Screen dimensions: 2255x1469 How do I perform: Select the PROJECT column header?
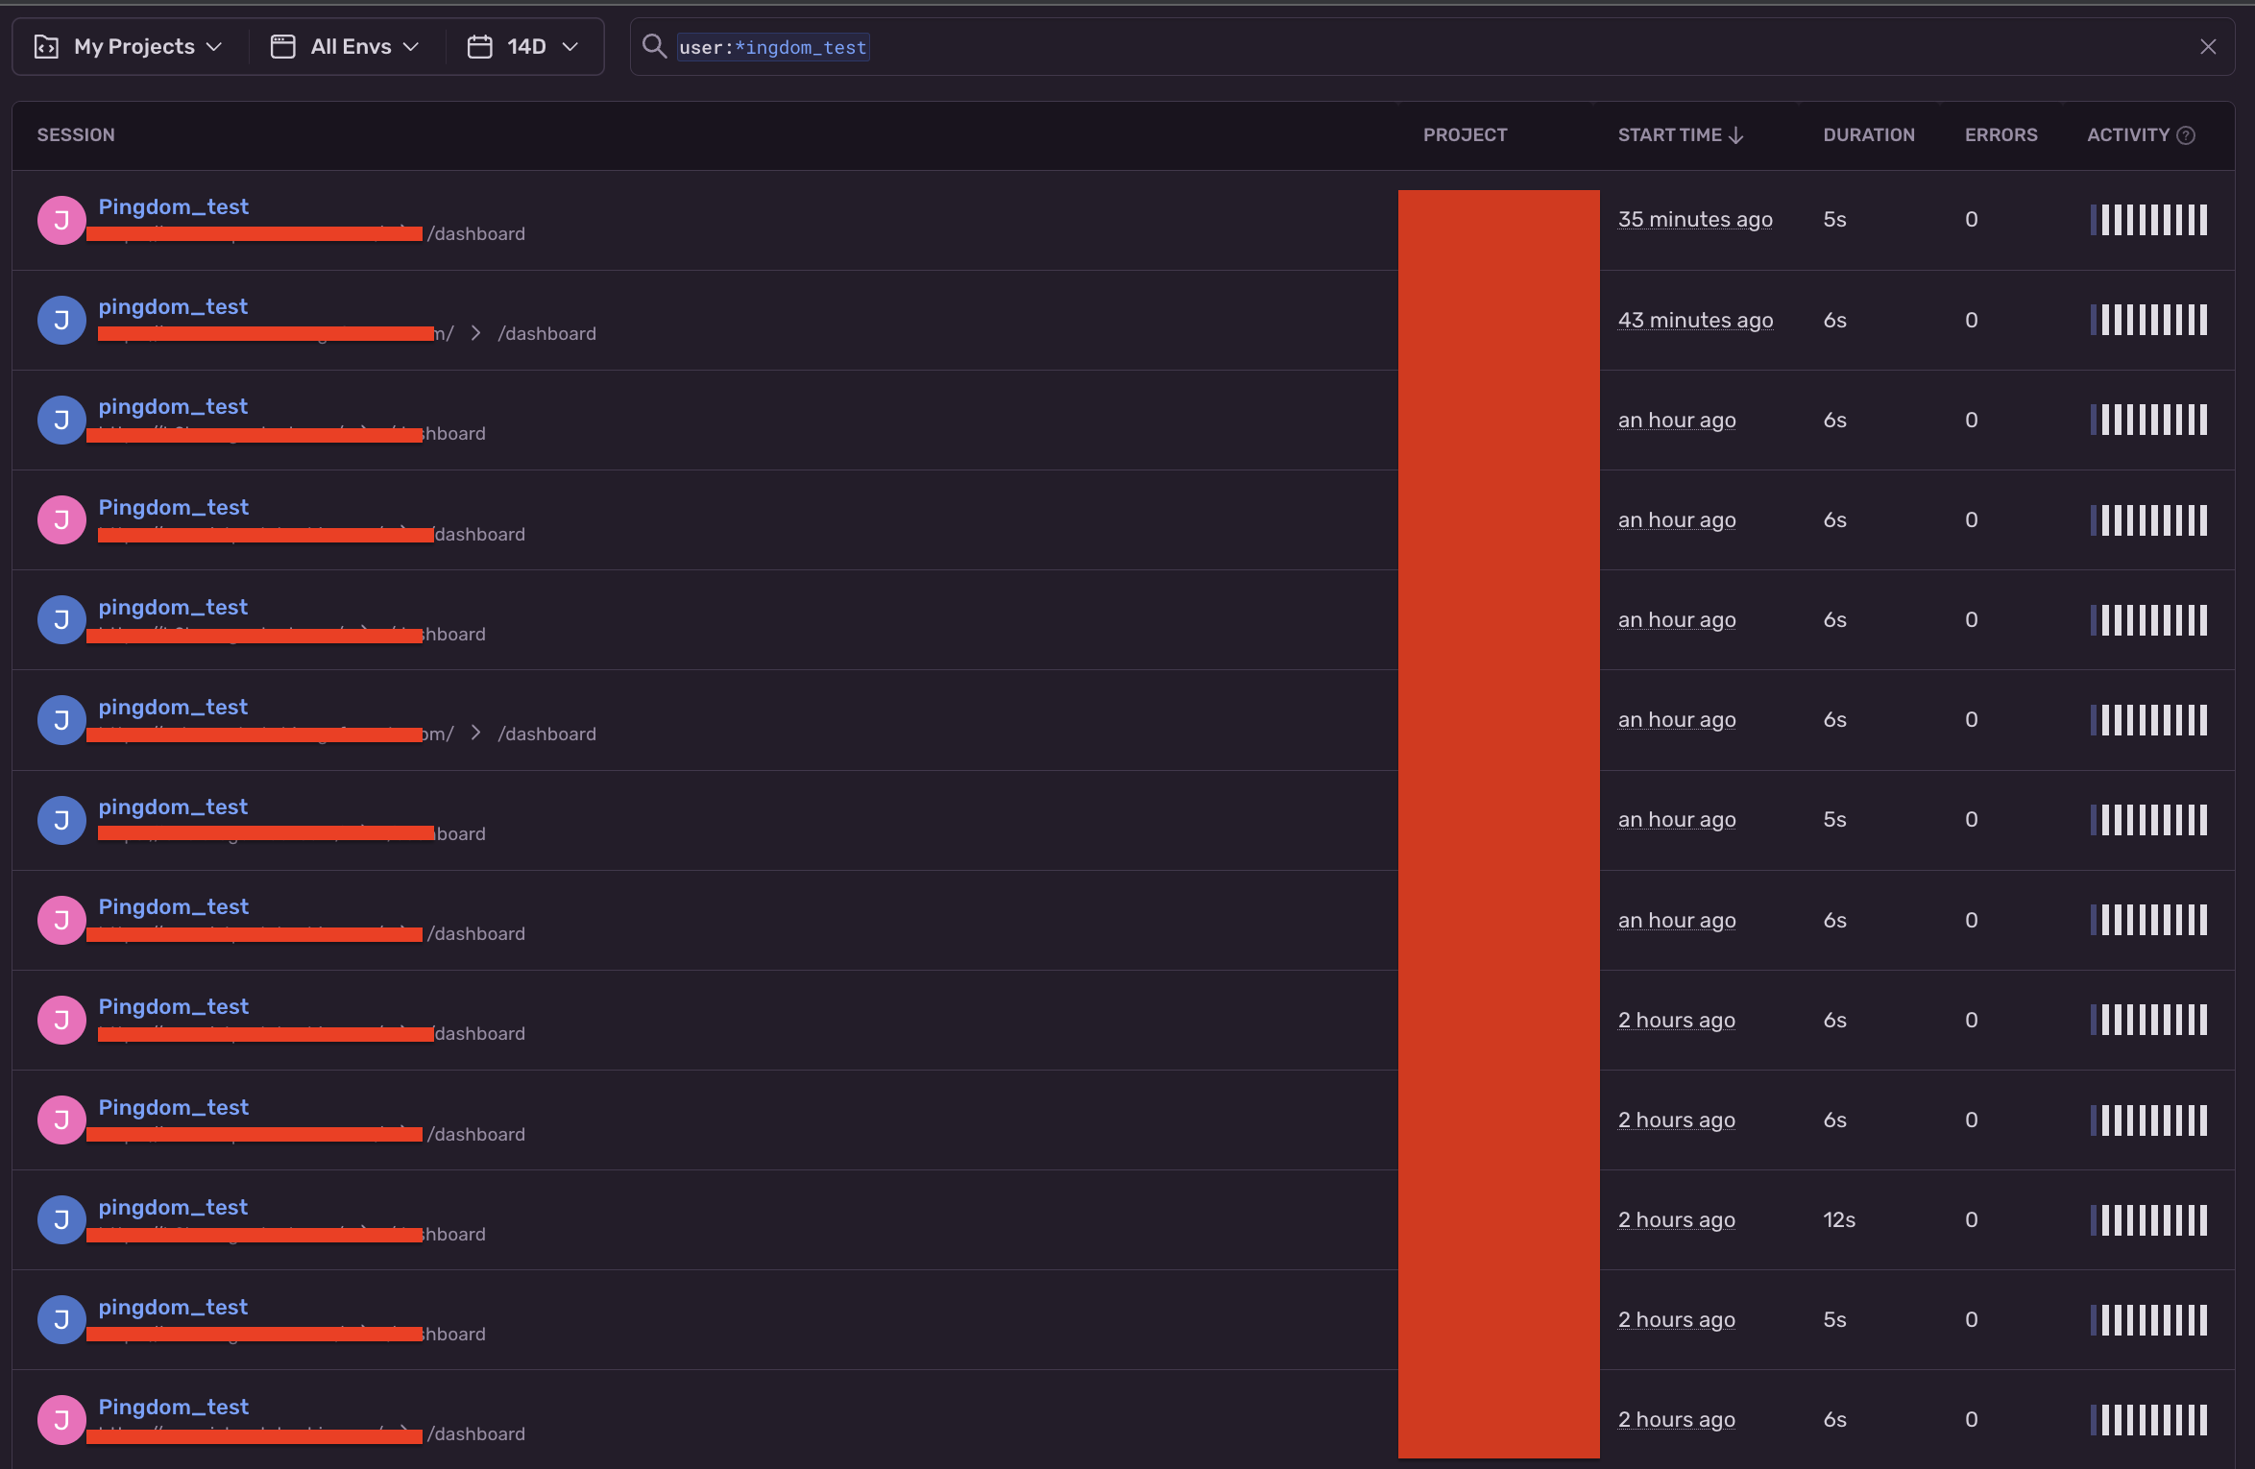1465,135
